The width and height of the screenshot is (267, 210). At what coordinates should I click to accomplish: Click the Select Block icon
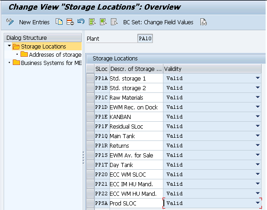pyautogui.click(x=103, y=22)
